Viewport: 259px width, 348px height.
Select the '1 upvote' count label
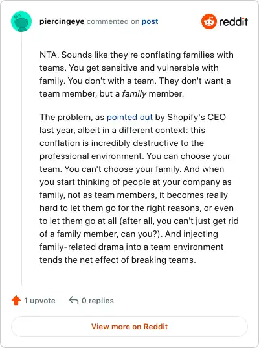(x=39, y=301)
